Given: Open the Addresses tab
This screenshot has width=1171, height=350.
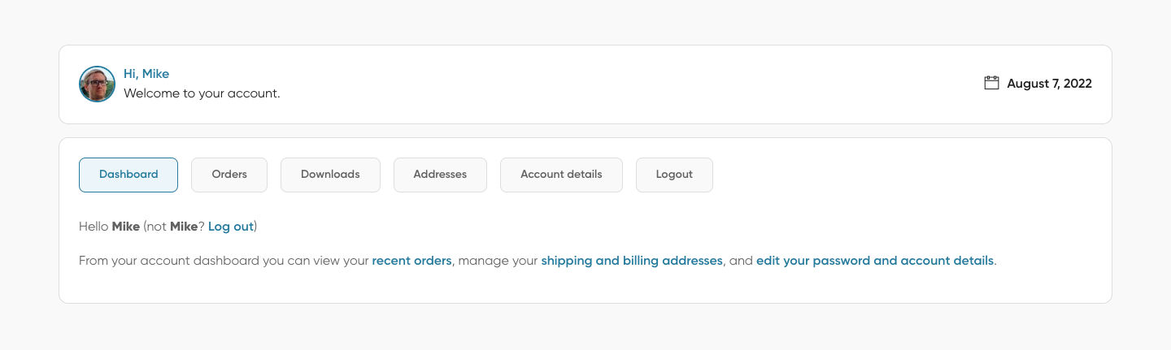Looking at the screenshot, I should pos(440,175).
